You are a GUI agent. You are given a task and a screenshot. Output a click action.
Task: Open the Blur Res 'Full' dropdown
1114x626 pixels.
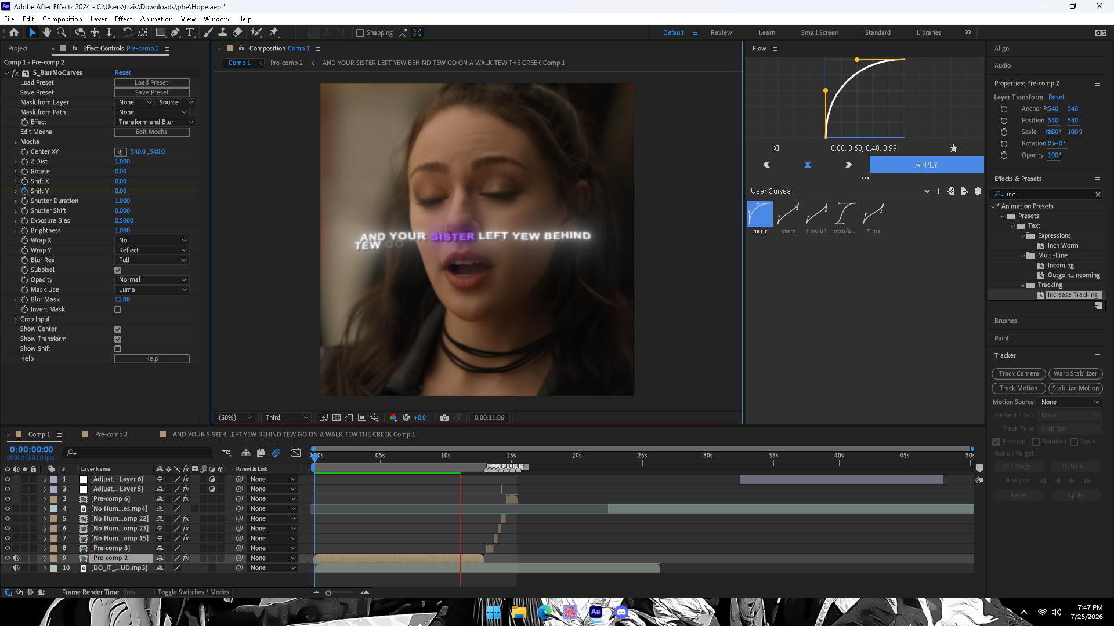tap(152, 260)
